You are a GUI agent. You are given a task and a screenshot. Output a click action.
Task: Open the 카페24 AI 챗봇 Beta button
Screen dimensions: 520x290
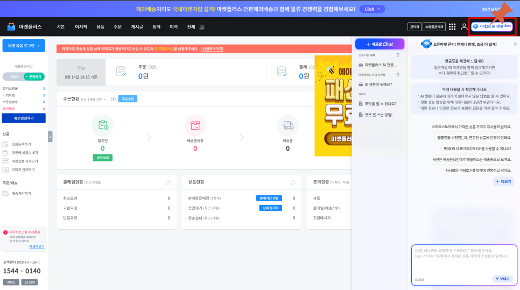[492, 26]
